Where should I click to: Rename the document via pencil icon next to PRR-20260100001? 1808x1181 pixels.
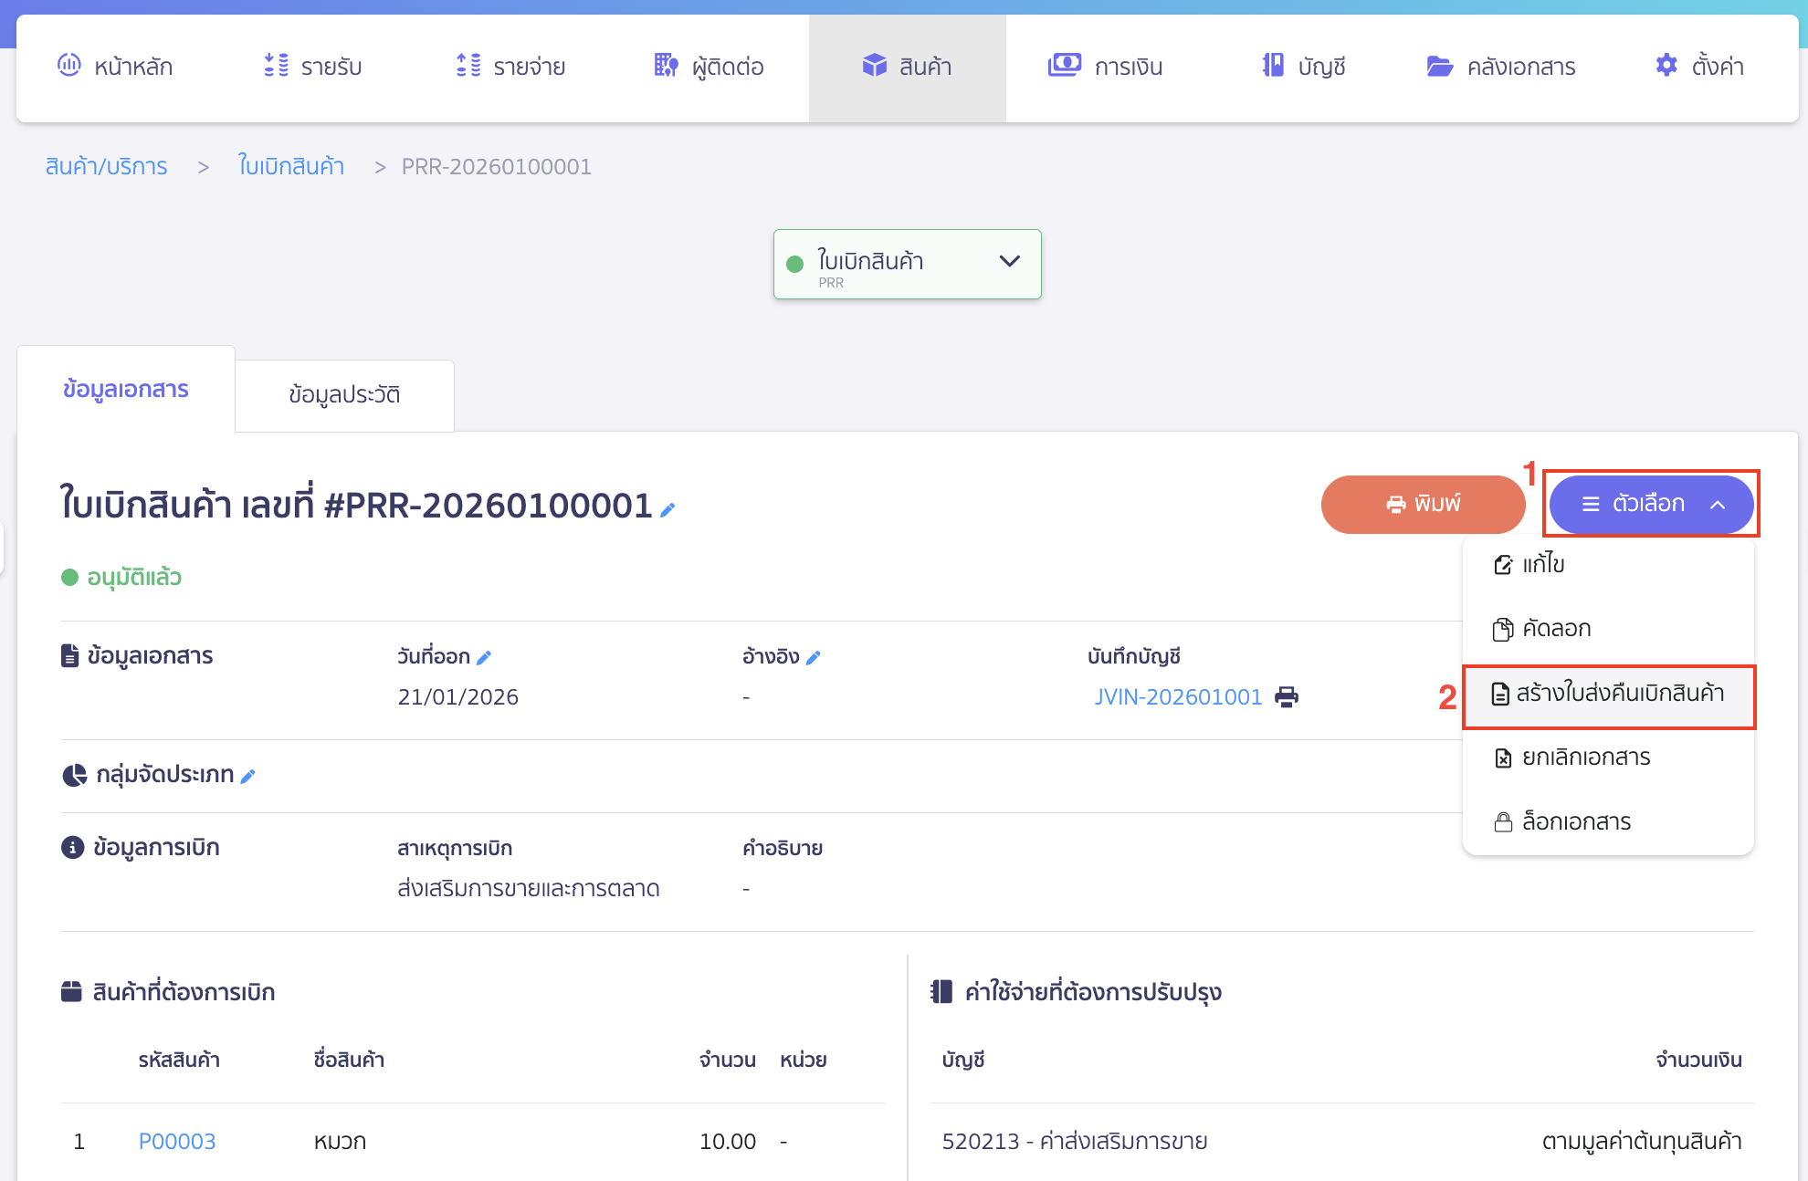pyautogui.click(x=666, y=511)
